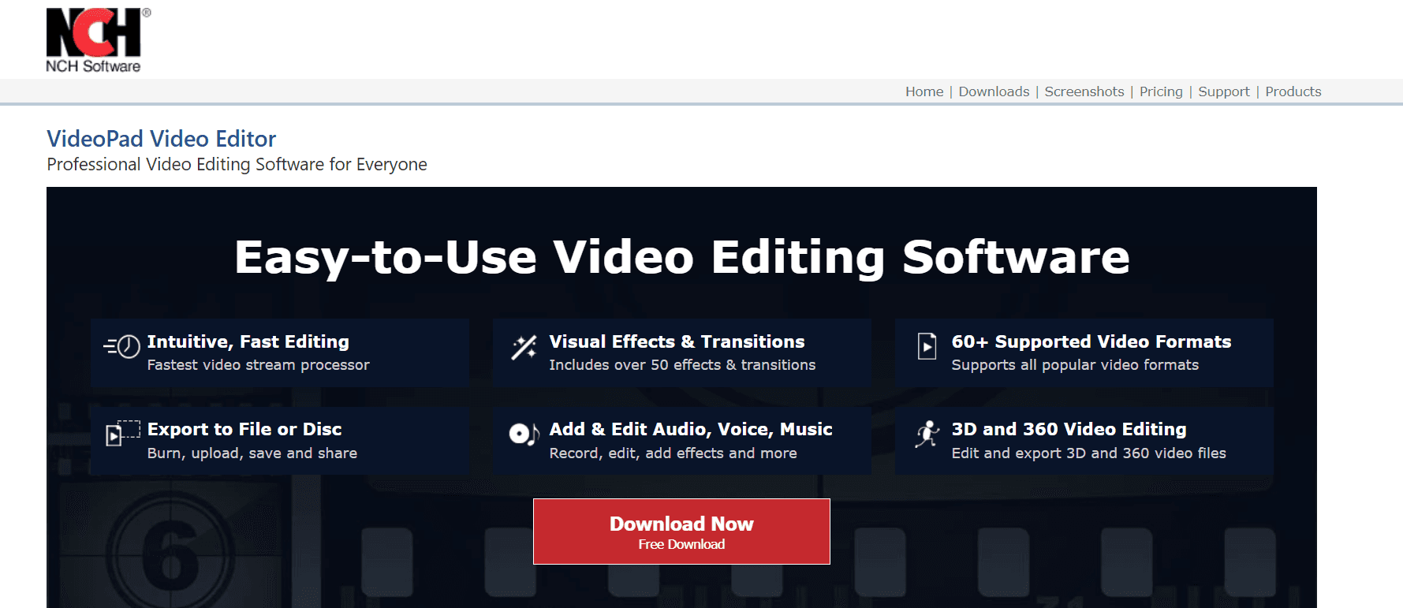Select the 3D and 360 Video Editing heading
The height and width of the screenshot is (608, 1403).
coord(1068,429)
